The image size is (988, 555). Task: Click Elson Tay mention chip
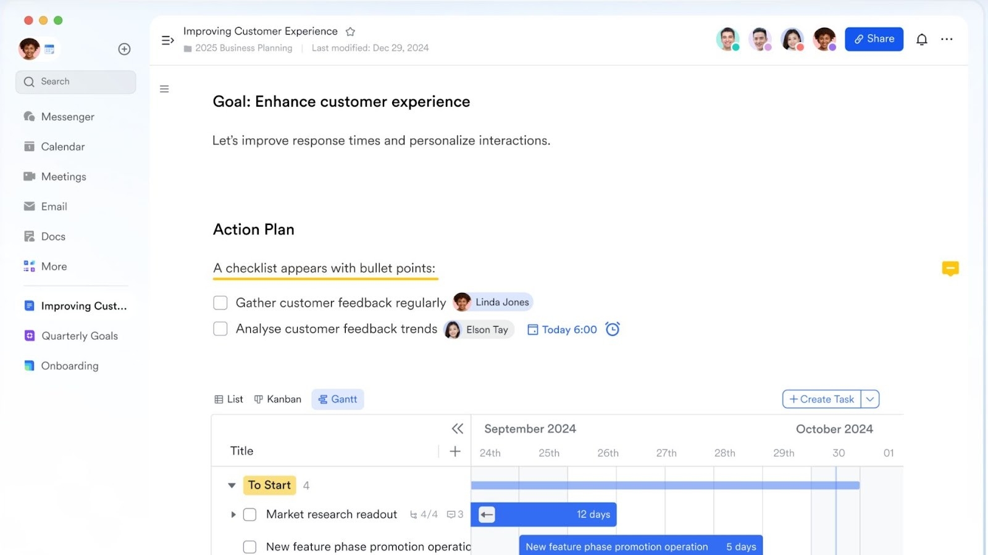coord(479,329)
